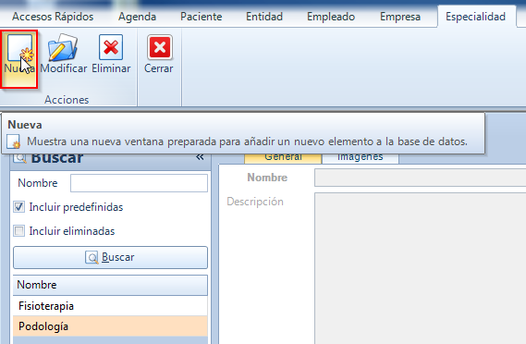
Task: Click the Nombre field in detail panel
Action: 420,178
